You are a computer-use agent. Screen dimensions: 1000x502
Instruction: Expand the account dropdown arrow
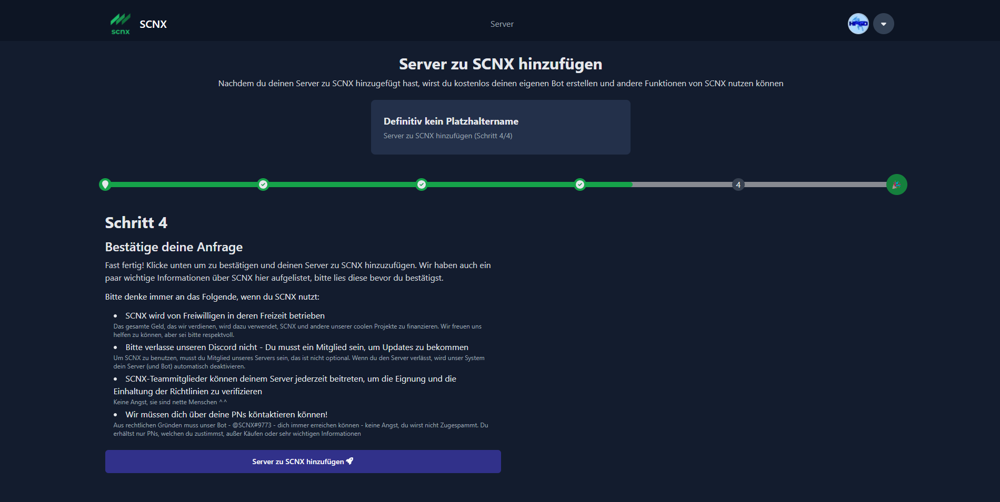tap(883, 24)
